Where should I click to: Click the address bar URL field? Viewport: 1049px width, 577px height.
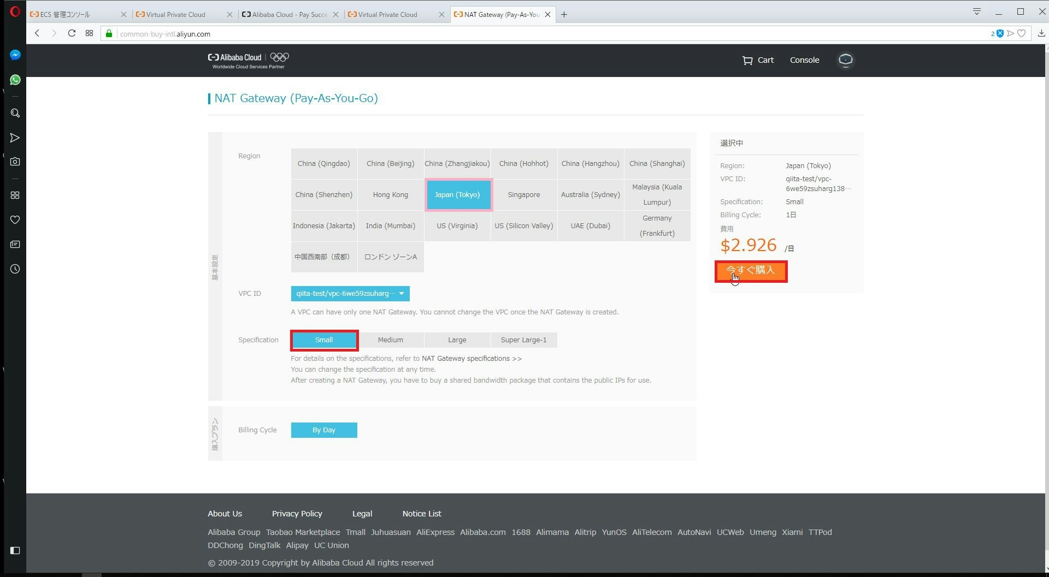[x=546, y=34]
